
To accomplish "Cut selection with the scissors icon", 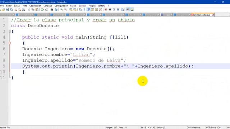I will pyautogui.click(x=29, y=10).
